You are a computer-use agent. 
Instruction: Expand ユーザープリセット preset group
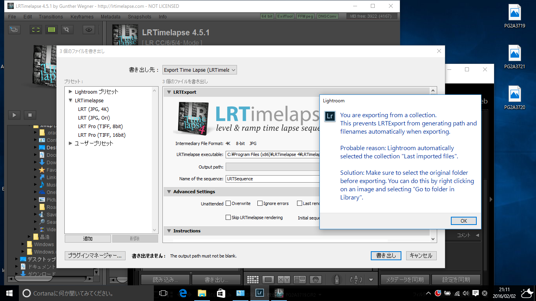(71, 143)
